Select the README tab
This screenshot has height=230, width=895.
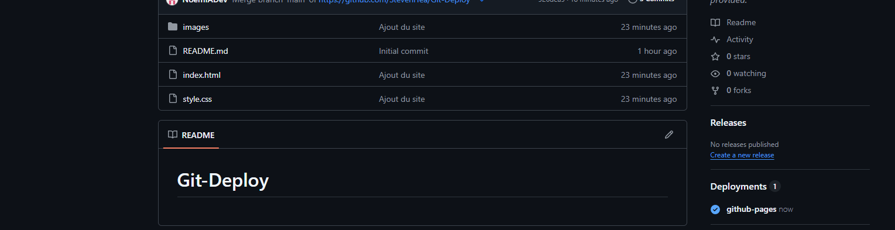[191, 135]
